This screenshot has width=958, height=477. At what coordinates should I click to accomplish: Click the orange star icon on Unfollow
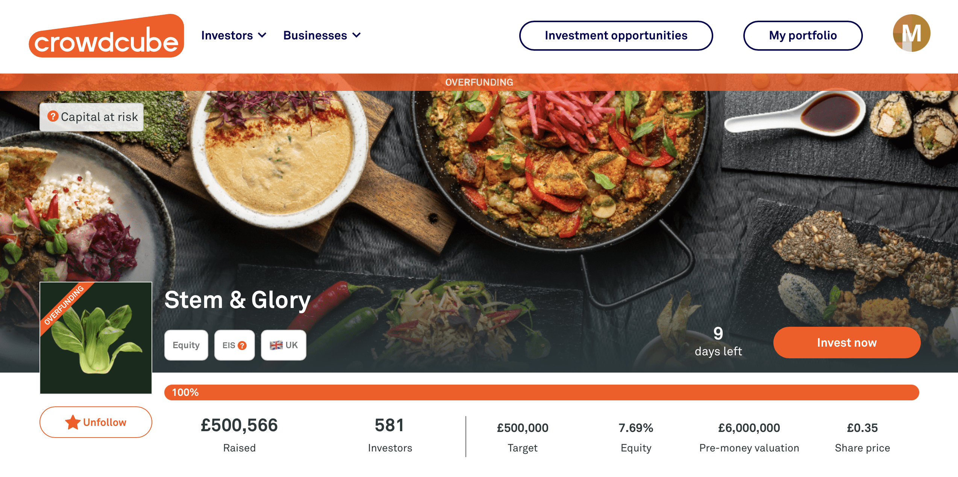pyautogui.click(x=73, y=422)
